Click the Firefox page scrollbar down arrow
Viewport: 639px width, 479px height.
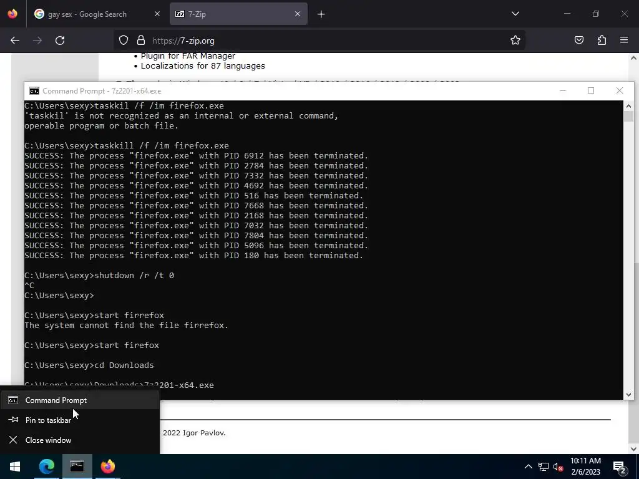pos(633,449)
